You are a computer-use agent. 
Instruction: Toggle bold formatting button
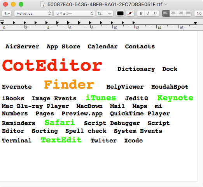click(x=141, y=14)
